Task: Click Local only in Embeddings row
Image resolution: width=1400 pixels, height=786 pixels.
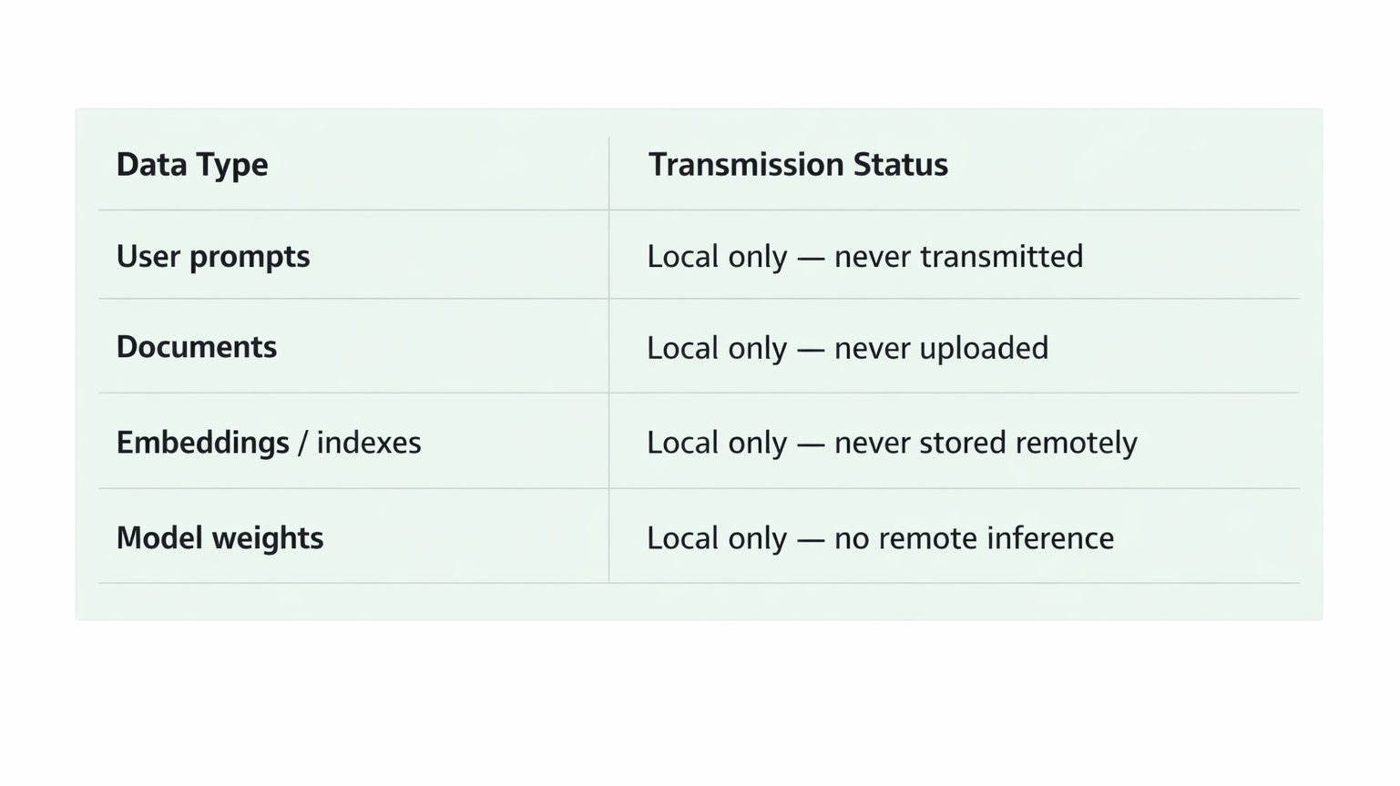Action: coord(717,443)
